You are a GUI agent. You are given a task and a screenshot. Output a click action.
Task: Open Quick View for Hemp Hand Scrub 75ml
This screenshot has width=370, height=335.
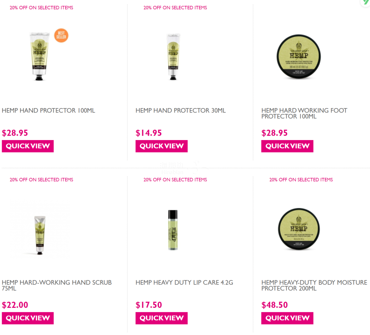pos(28,318)
